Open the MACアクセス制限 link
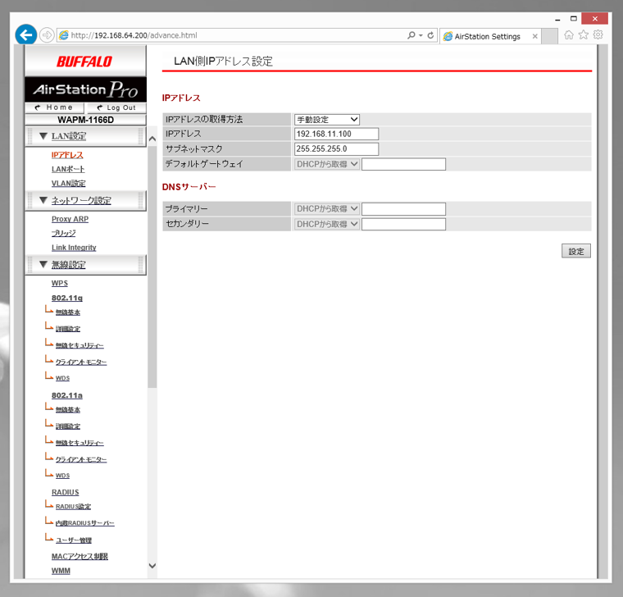 [x=80, y=557]
